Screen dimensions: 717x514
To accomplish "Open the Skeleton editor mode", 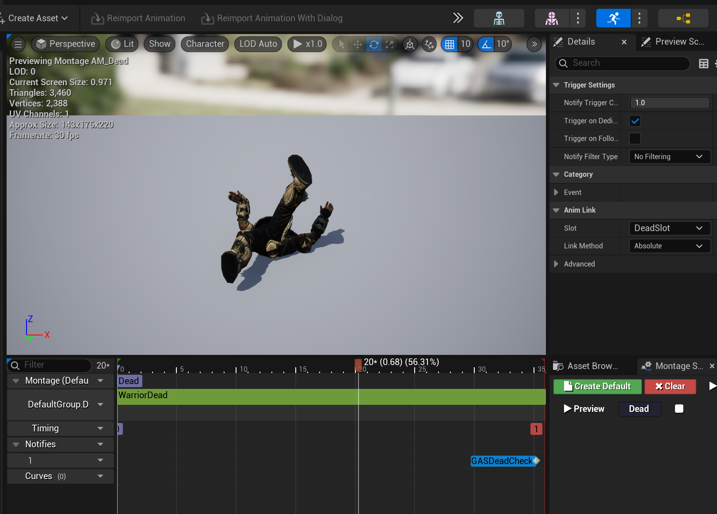I will tap(499, 18).
